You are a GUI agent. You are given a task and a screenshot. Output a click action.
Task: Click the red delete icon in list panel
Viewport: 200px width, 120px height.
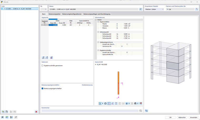click(x=36, y=112)
